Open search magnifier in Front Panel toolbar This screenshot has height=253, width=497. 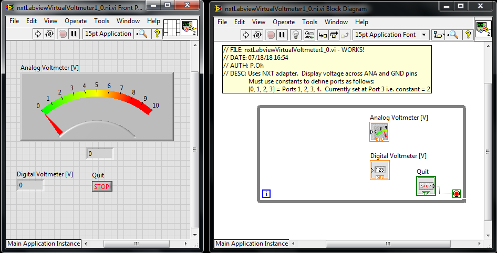point(141,34)
